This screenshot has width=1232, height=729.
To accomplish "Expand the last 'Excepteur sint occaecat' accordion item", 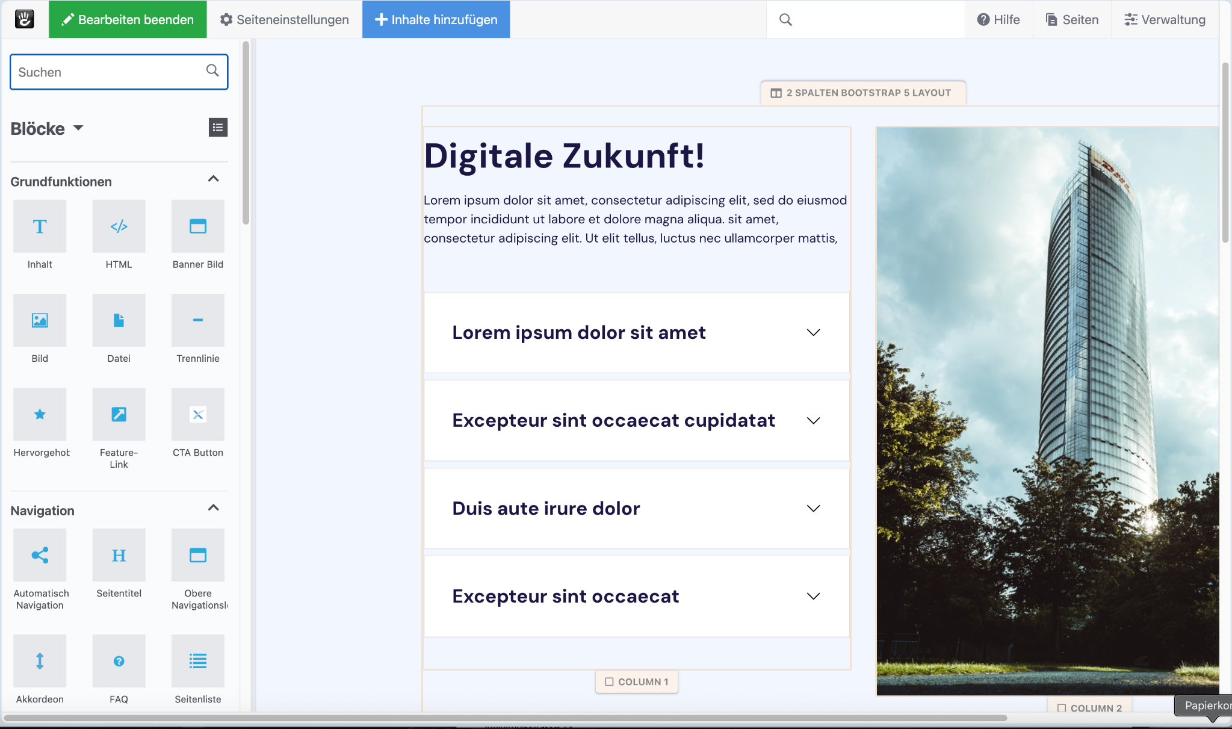I will coord(637,596).
